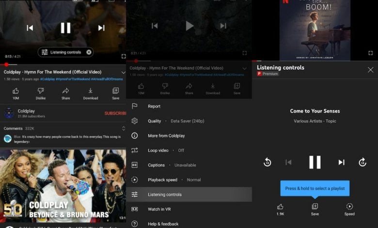This screenshot has height=228, width=378.
Task: Open the Captions option marked Unavailable
Action: click(189, 165)
